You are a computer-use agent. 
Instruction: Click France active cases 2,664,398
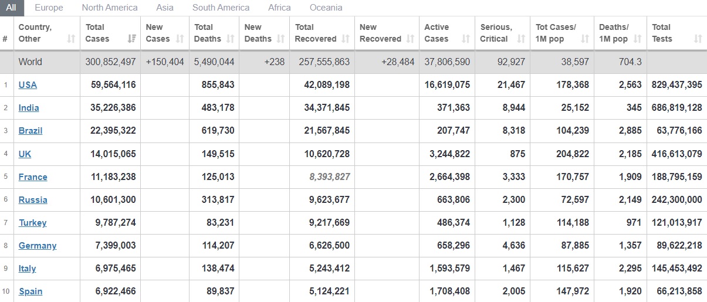(x=449, y=177)
